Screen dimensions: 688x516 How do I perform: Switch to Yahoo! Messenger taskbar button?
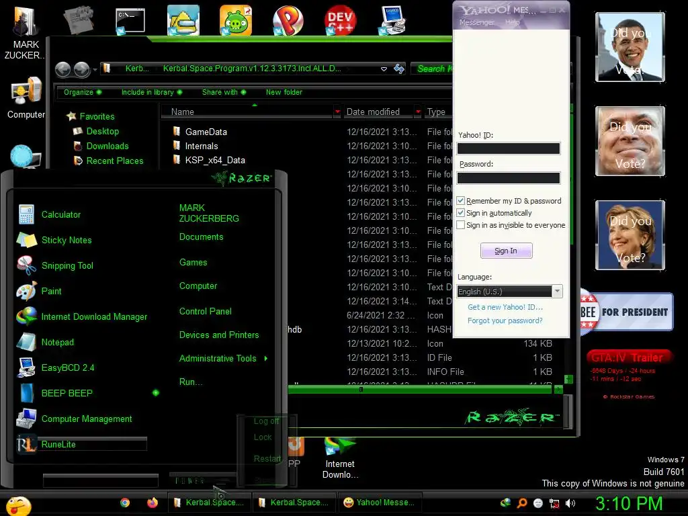380,503
